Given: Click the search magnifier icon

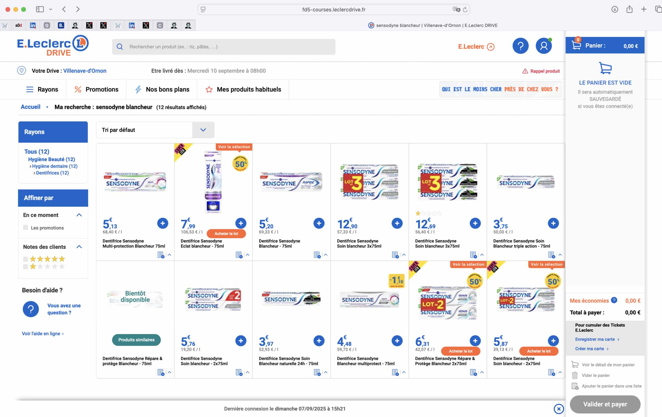Looking at the screenshot, I should [119, 47].
